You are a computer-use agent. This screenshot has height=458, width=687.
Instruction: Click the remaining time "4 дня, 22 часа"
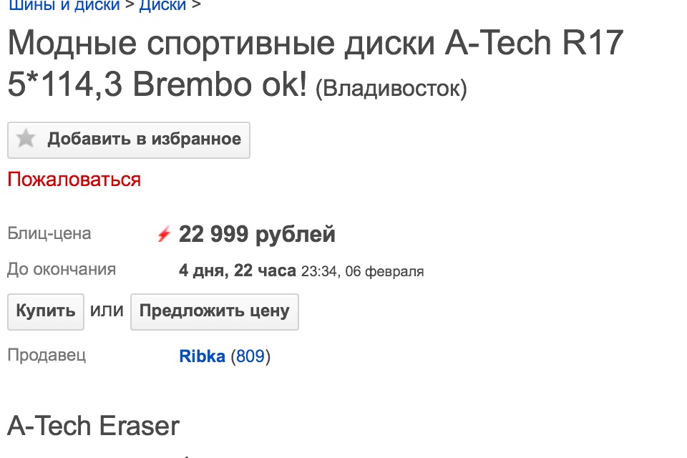click(x=237, y=271)
